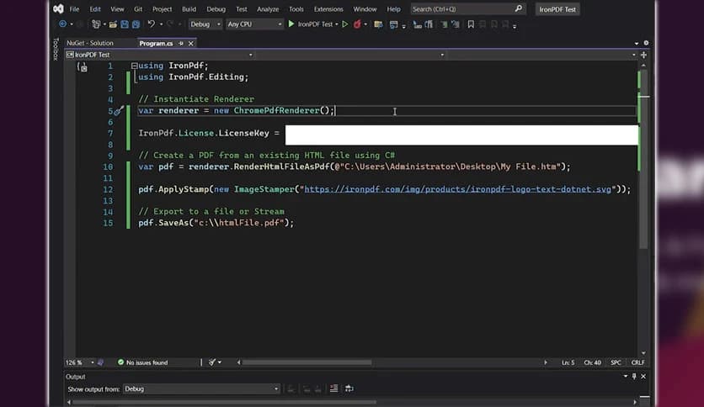Screen dimensions: 704x407
Task: Click the screwdriver quick actions icon on line 5
Action: pyautogui.click(x=119, y=110)
